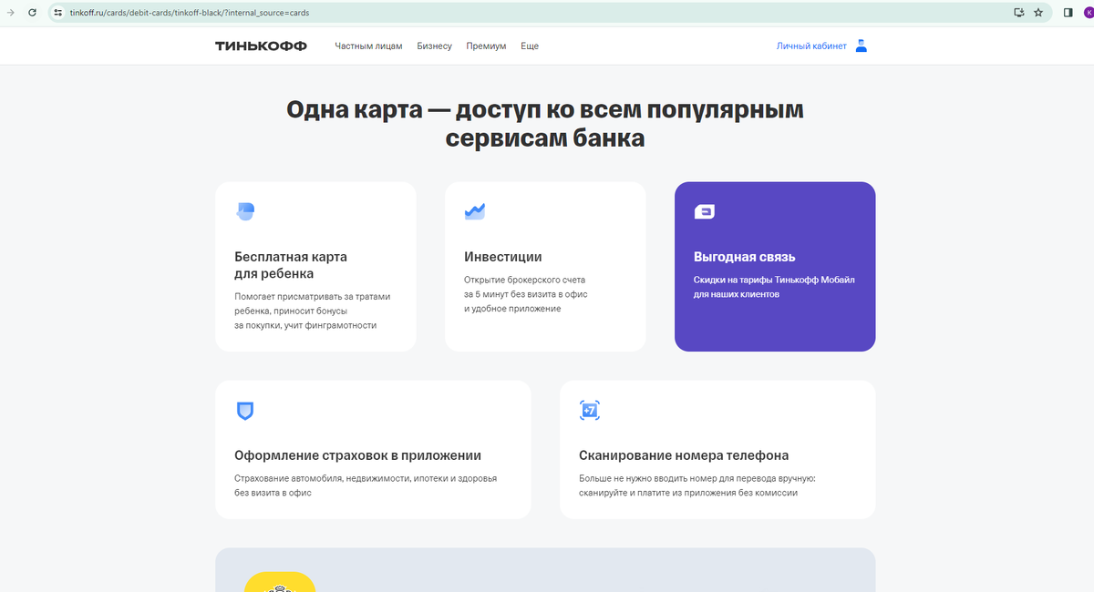Viewport: 1094px width, 592px height.
Task: Click the phone number scan icon
Action: pos(590,410)
